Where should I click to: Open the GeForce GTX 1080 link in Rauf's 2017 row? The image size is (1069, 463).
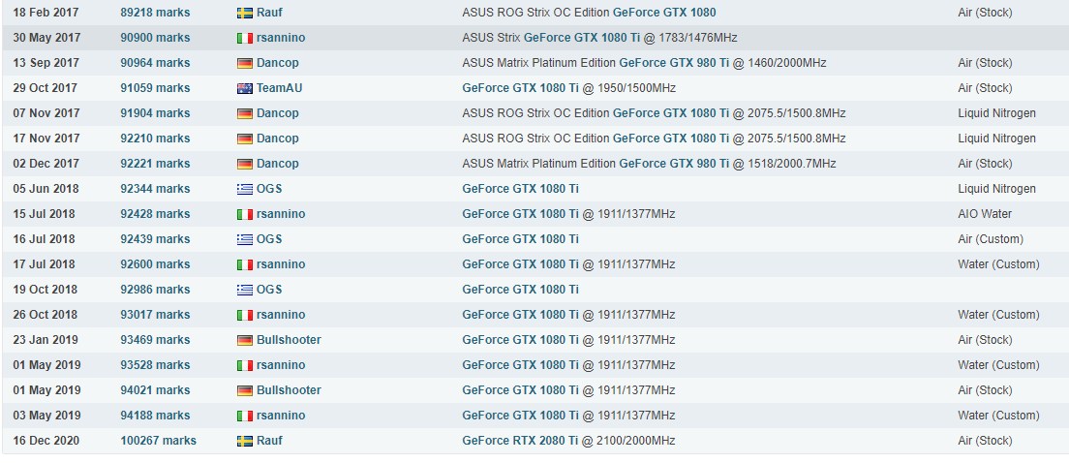pos(664,13)
